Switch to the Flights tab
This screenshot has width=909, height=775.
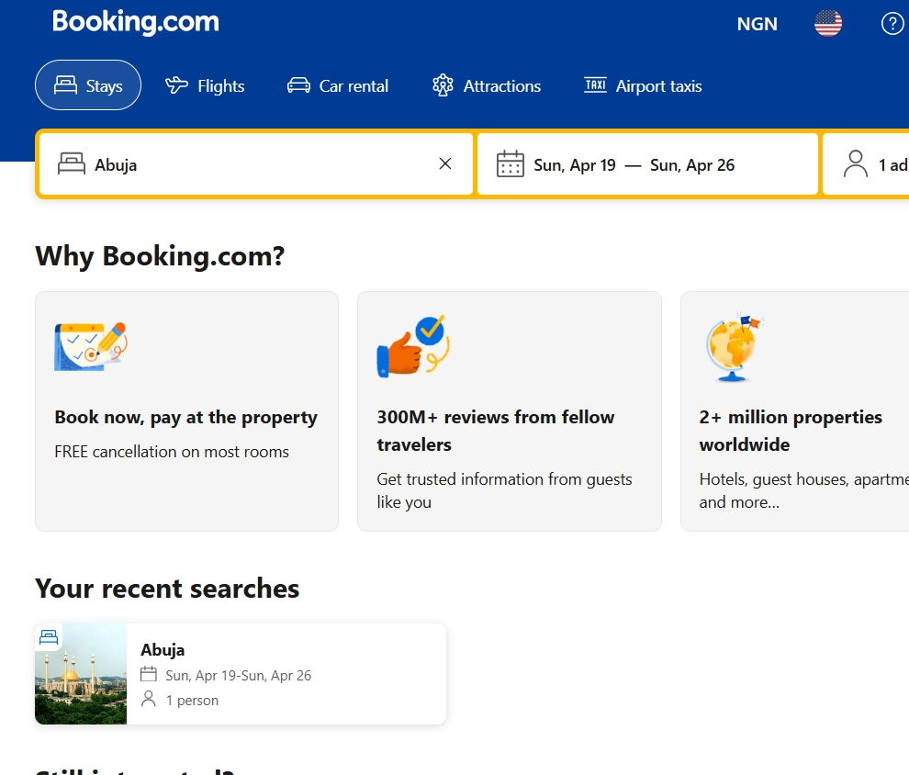(205, 85)
